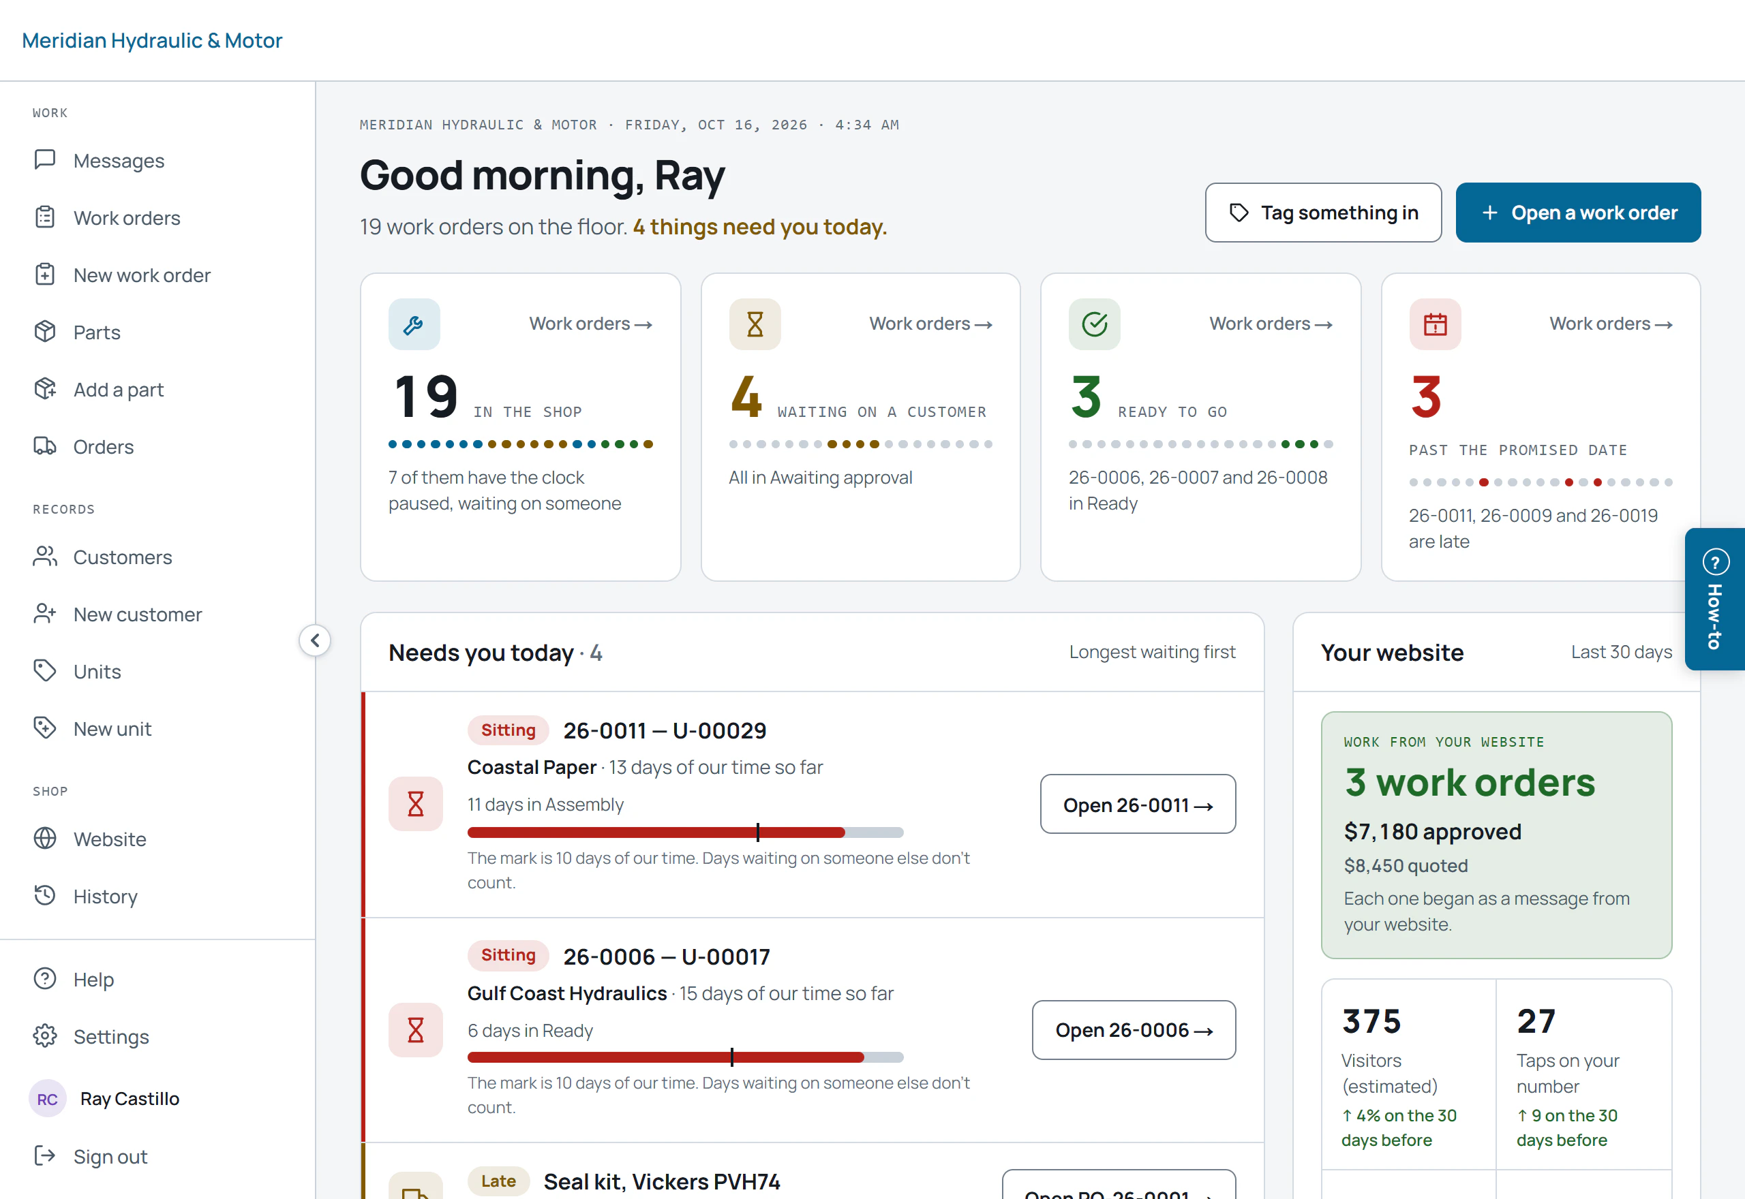Click the History clock icon

point(45,895)
